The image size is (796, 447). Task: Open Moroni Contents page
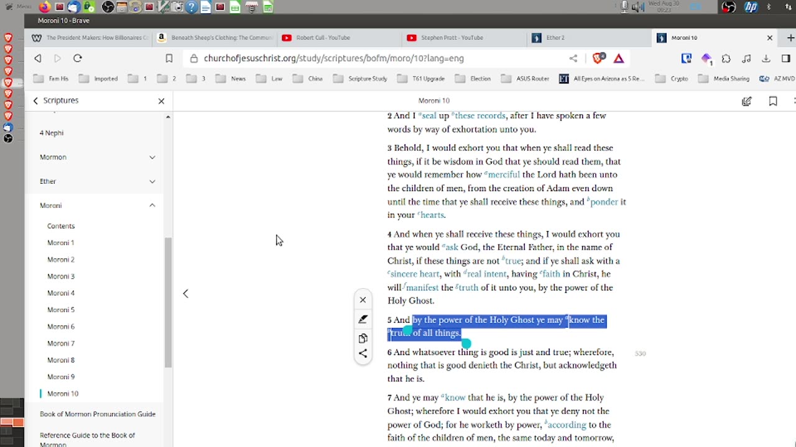pyautogui.click(x=61, y=226)
